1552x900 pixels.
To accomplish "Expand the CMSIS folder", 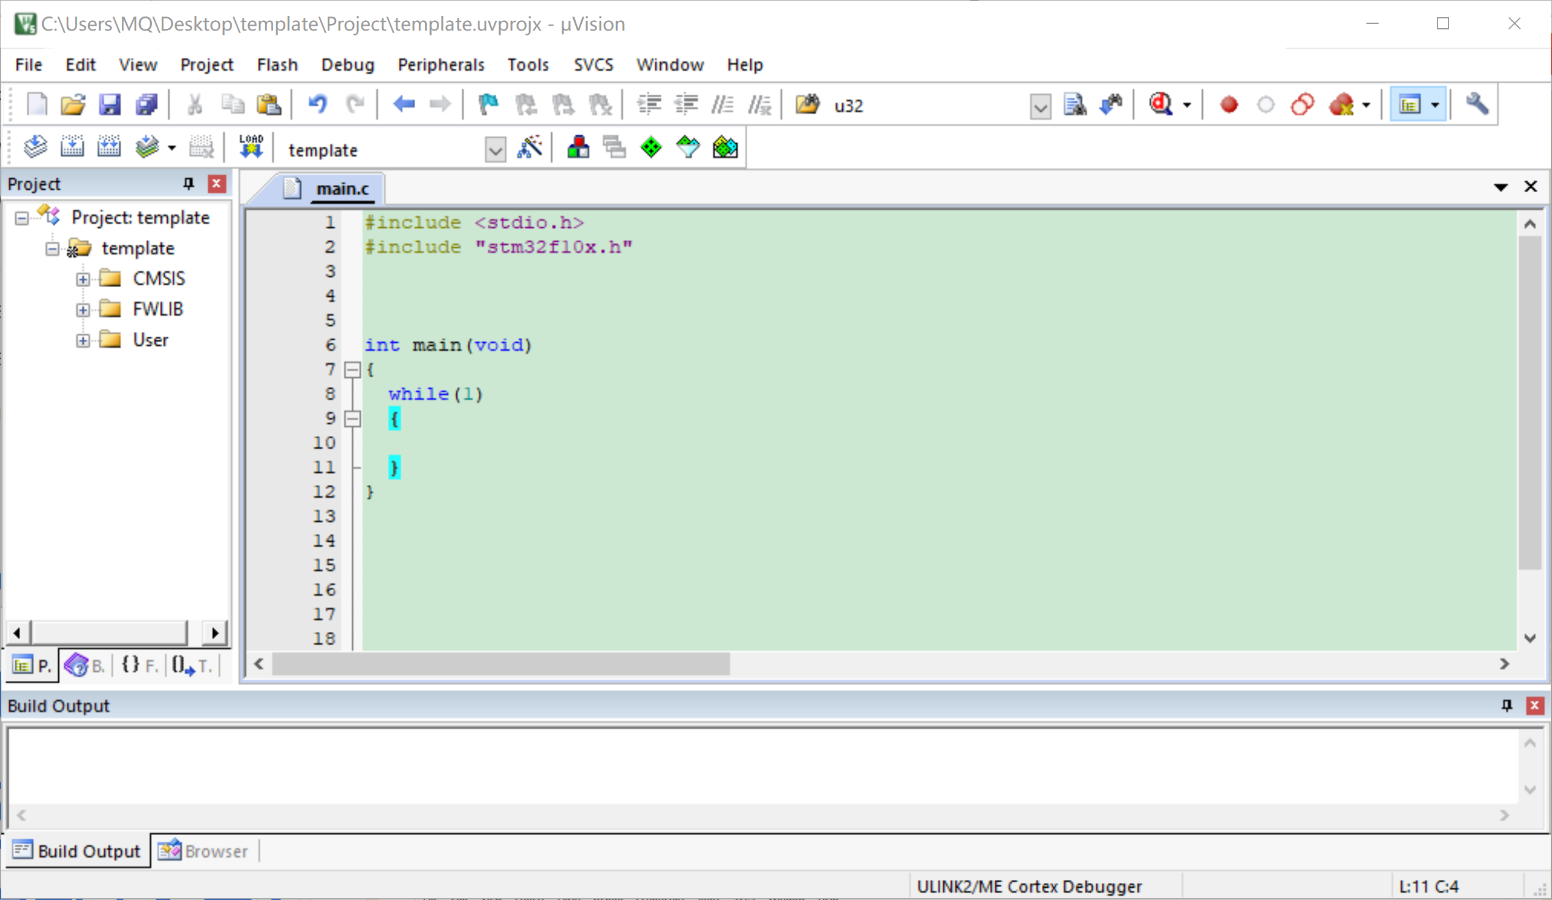I will tap(83, 279).
